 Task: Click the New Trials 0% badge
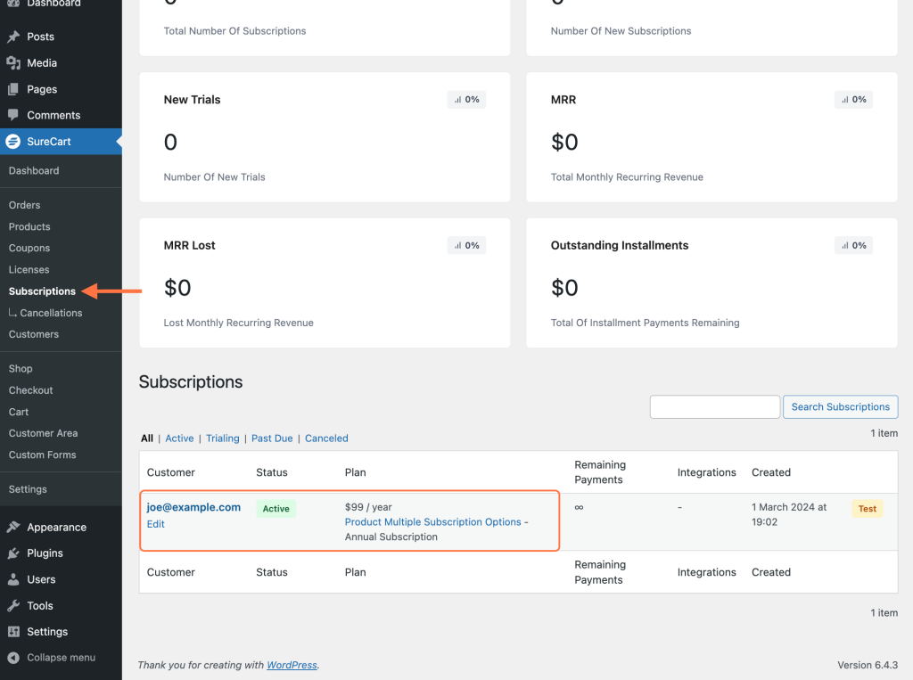click(x=466, y=99)
